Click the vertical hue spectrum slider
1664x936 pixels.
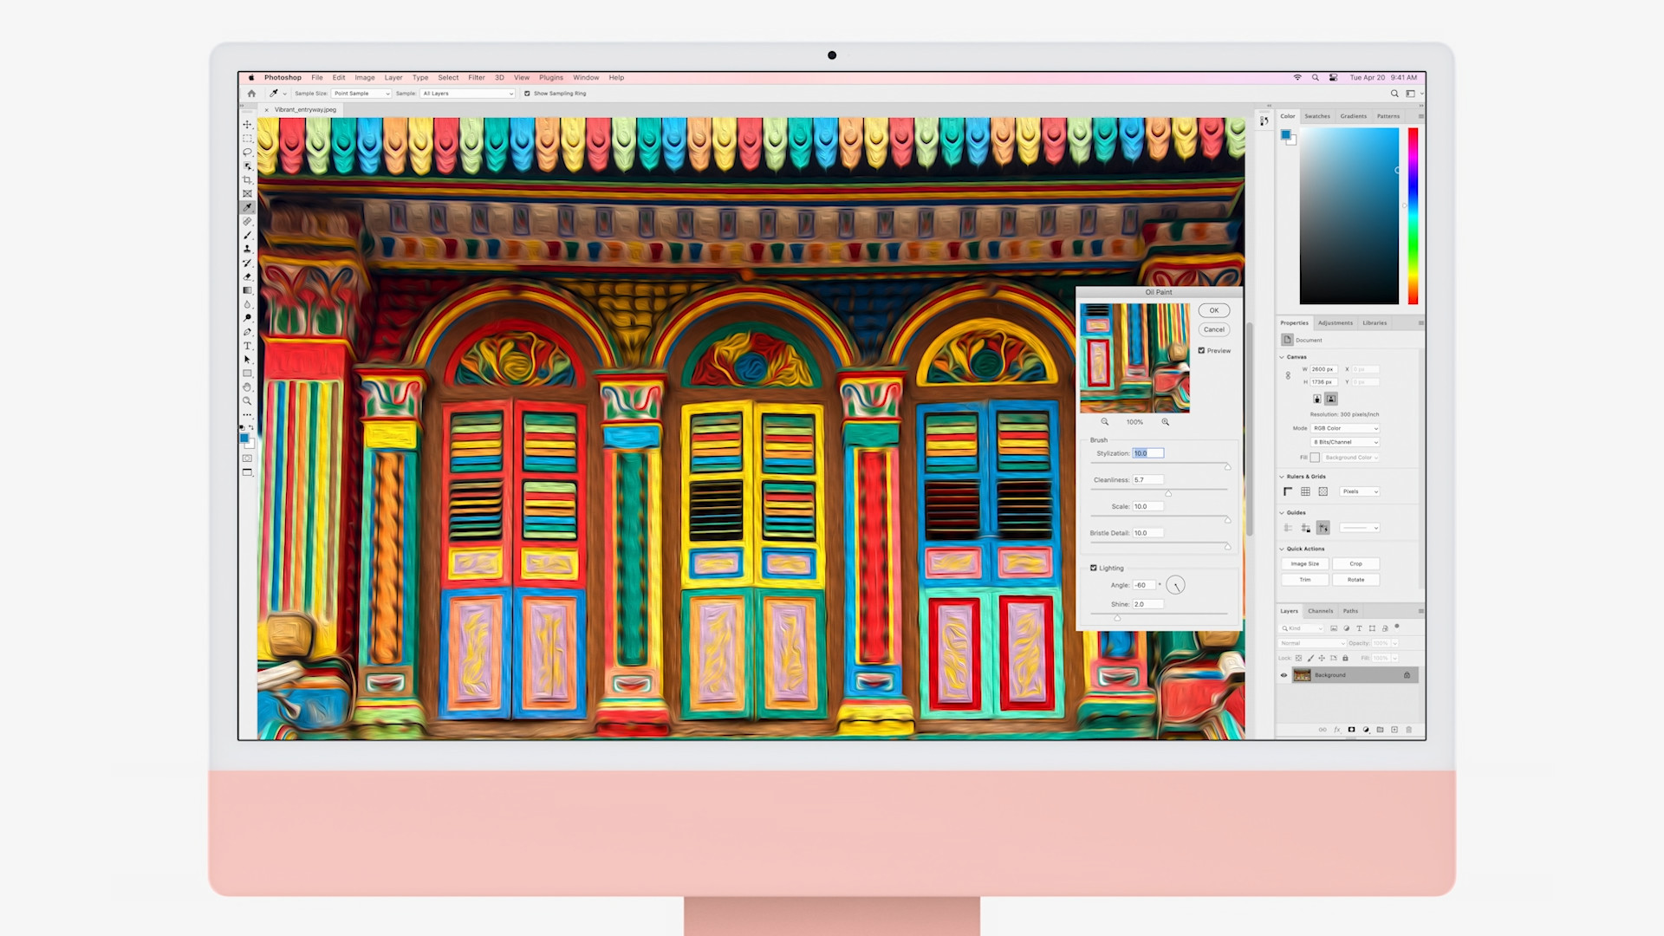point(1413,217)
